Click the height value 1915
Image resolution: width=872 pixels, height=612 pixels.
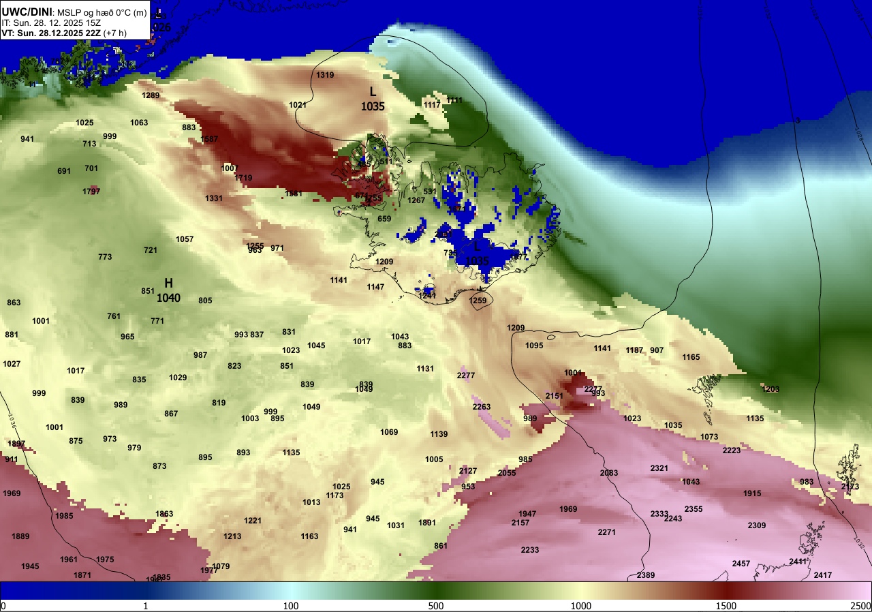point(752,493)
